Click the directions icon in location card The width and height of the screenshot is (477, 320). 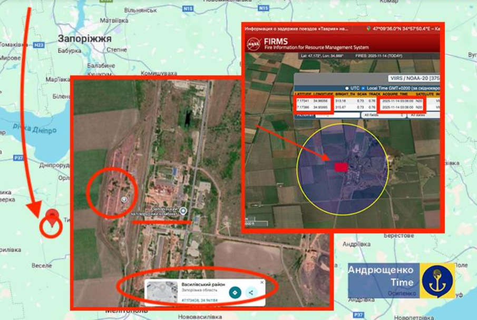point(235,293)
